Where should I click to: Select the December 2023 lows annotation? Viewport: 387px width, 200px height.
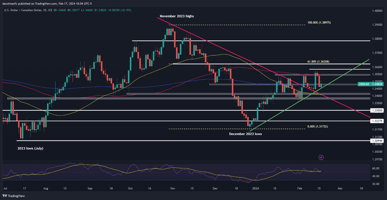tap(245, 134)
